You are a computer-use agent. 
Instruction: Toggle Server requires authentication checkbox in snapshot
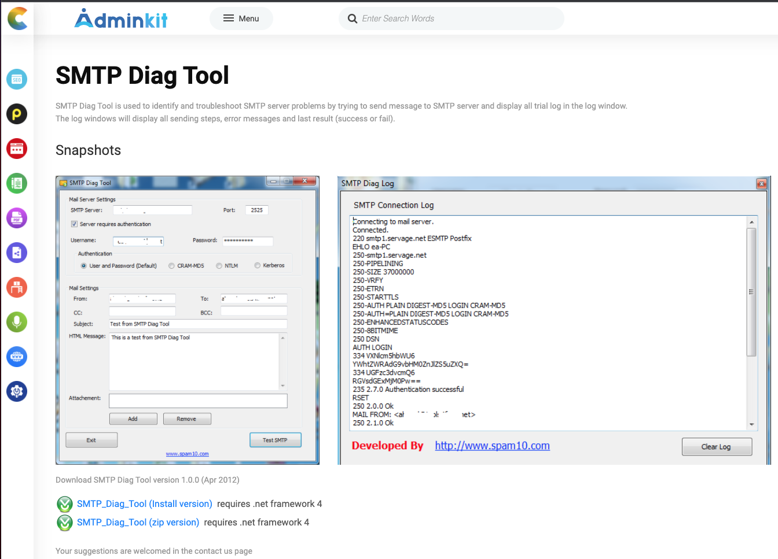[x=74, y=224]
